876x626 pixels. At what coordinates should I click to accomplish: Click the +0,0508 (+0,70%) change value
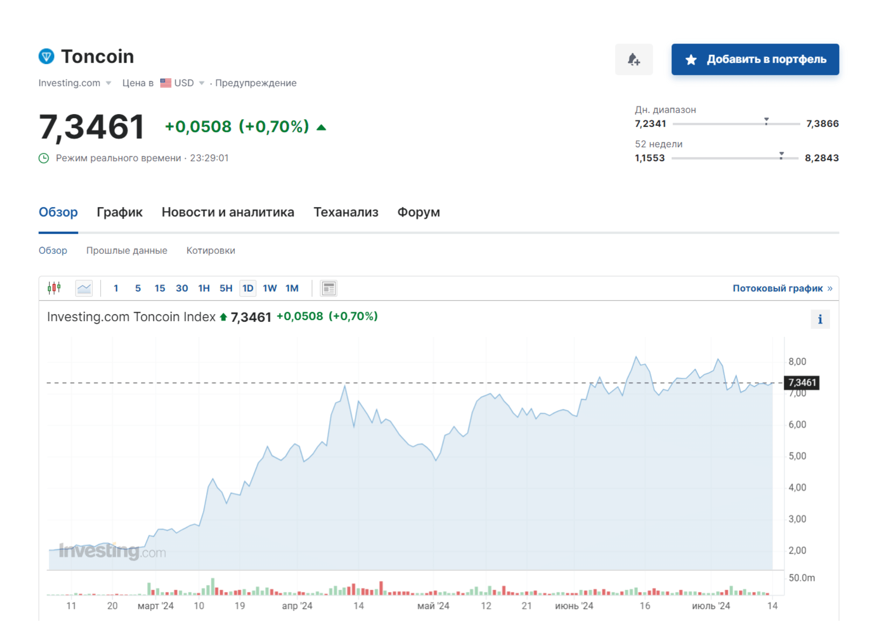click(237, 127)
